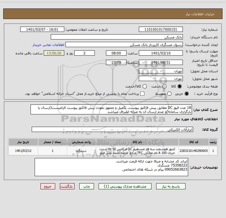Screen dimensions: 226x218
Task: Click the نام کالا column header
Action: pos(137,142)
